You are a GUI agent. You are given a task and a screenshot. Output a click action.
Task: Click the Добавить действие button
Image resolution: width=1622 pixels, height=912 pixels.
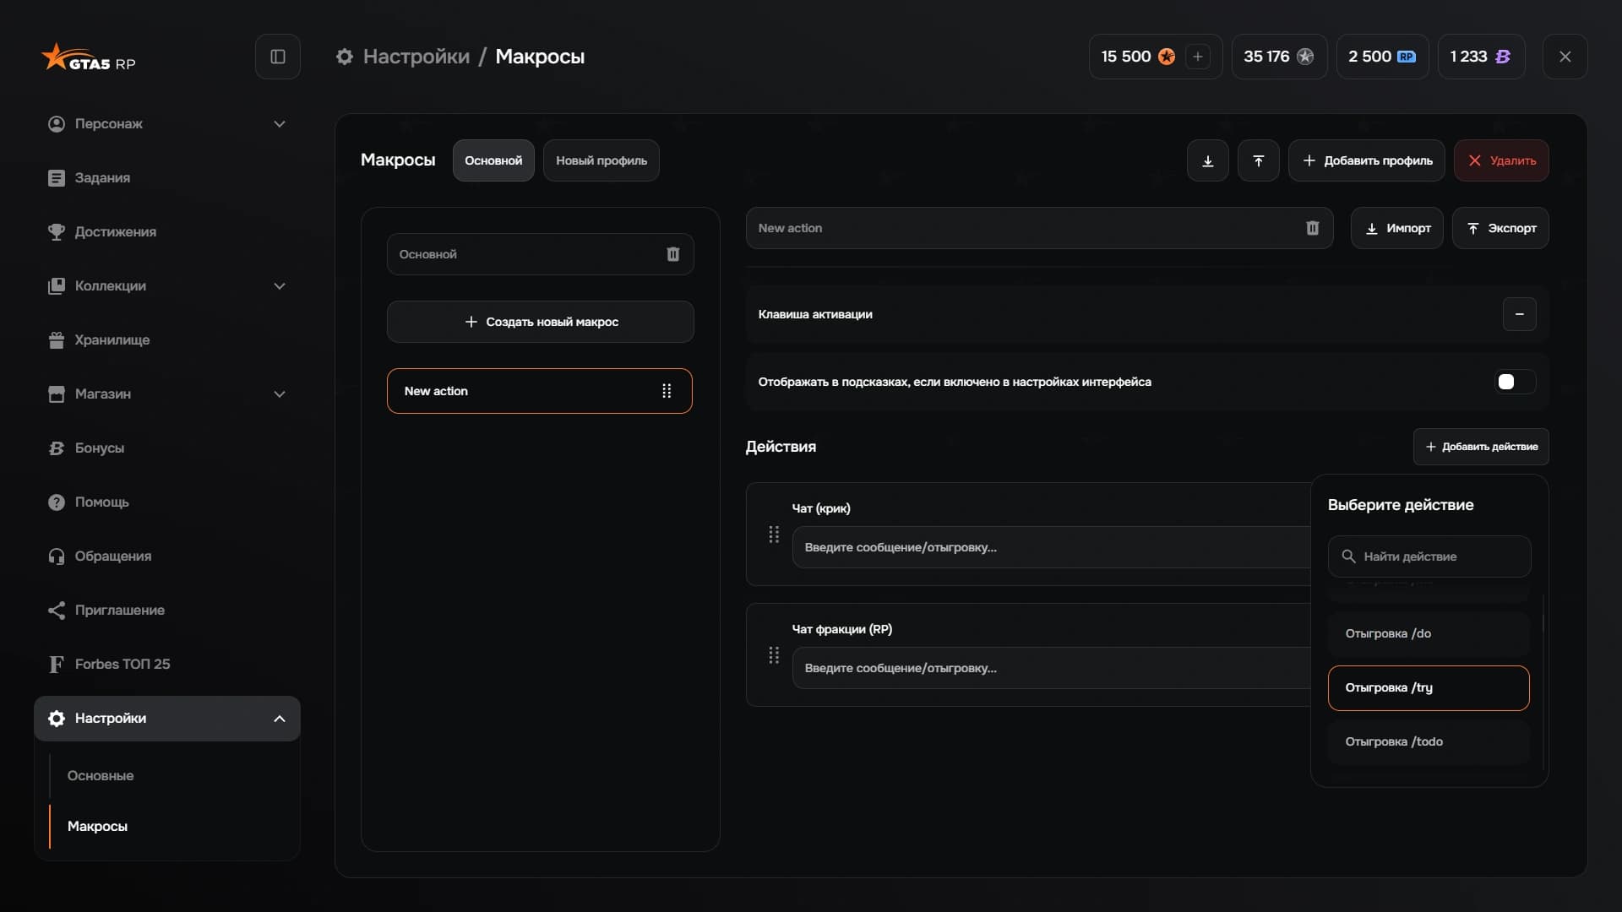pos(1481,447)
